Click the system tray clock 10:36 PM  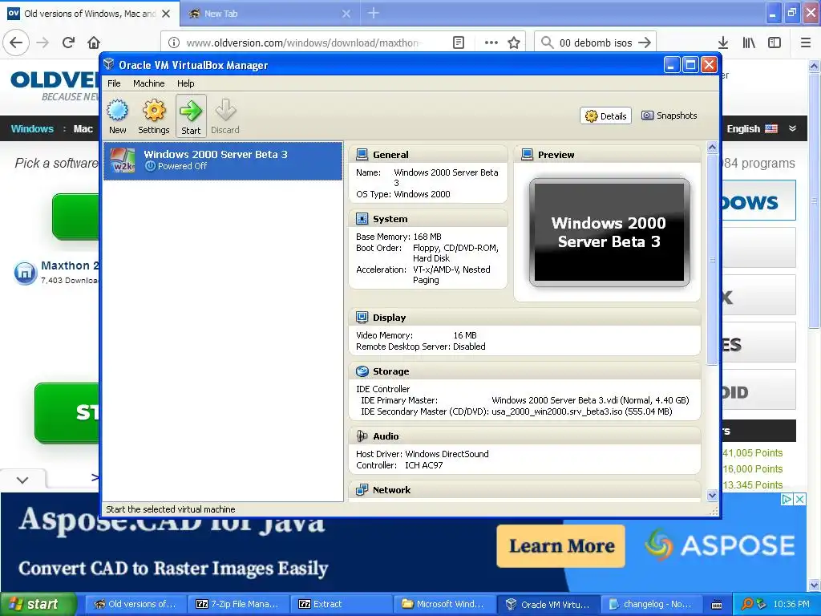pyautogui.click(x=791, y=604)
